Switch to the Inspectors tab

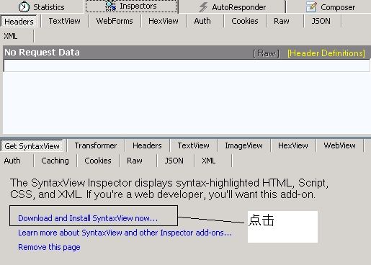click(x=131, y=6)
